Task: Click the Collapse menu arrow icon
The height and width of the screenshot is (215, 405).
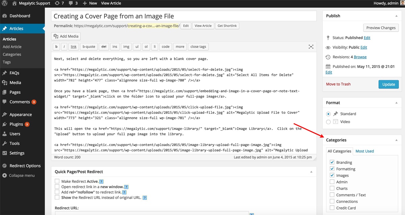Action: click(x=5, y=175)
